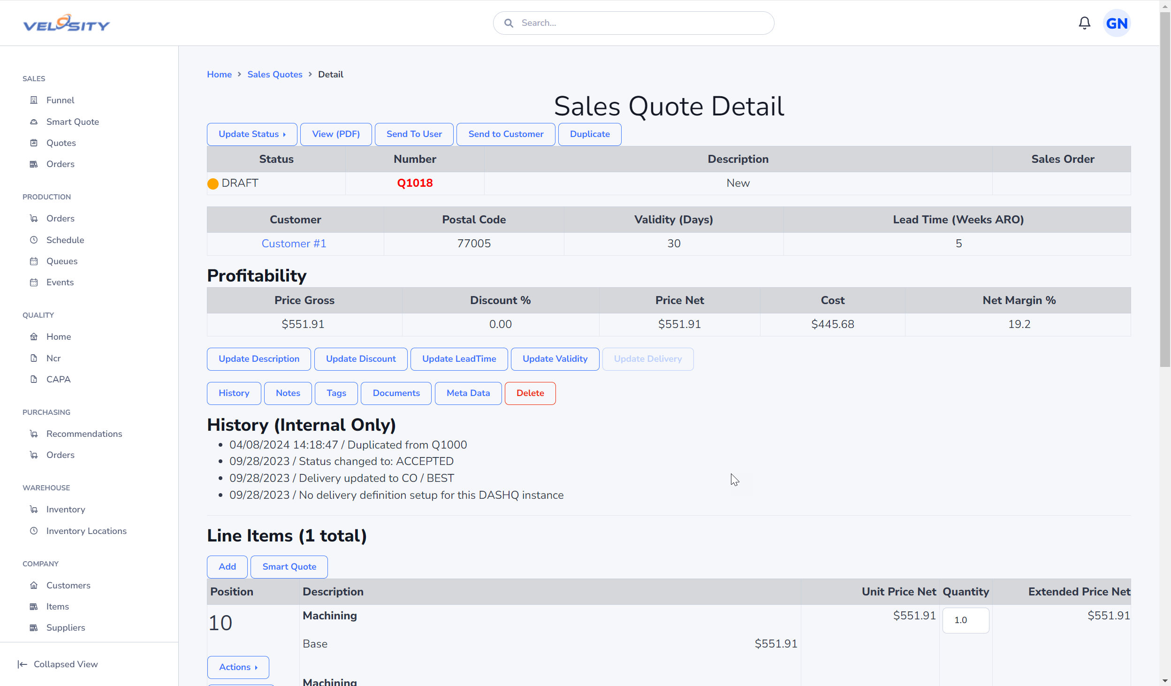Click the Send To User button
The height and width of the screenshot is (686, 1171).
pyautogui.click(x=414, y=134)
